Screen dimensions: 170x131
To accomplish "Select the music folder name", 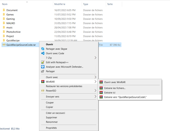I will (x=9, y=28).
